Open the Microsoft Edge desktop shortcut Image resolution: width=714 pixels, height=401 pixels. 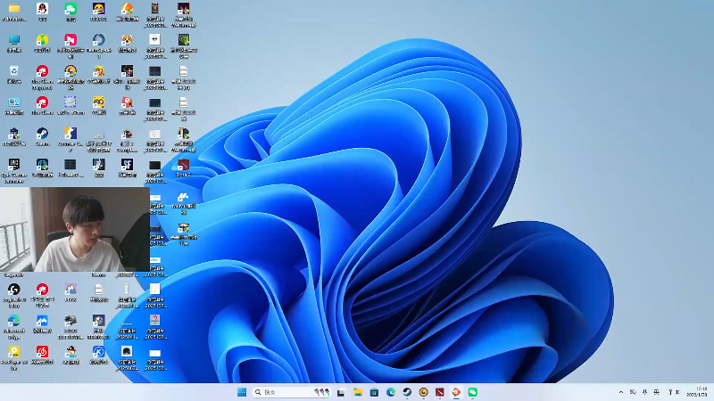[14, 321]
